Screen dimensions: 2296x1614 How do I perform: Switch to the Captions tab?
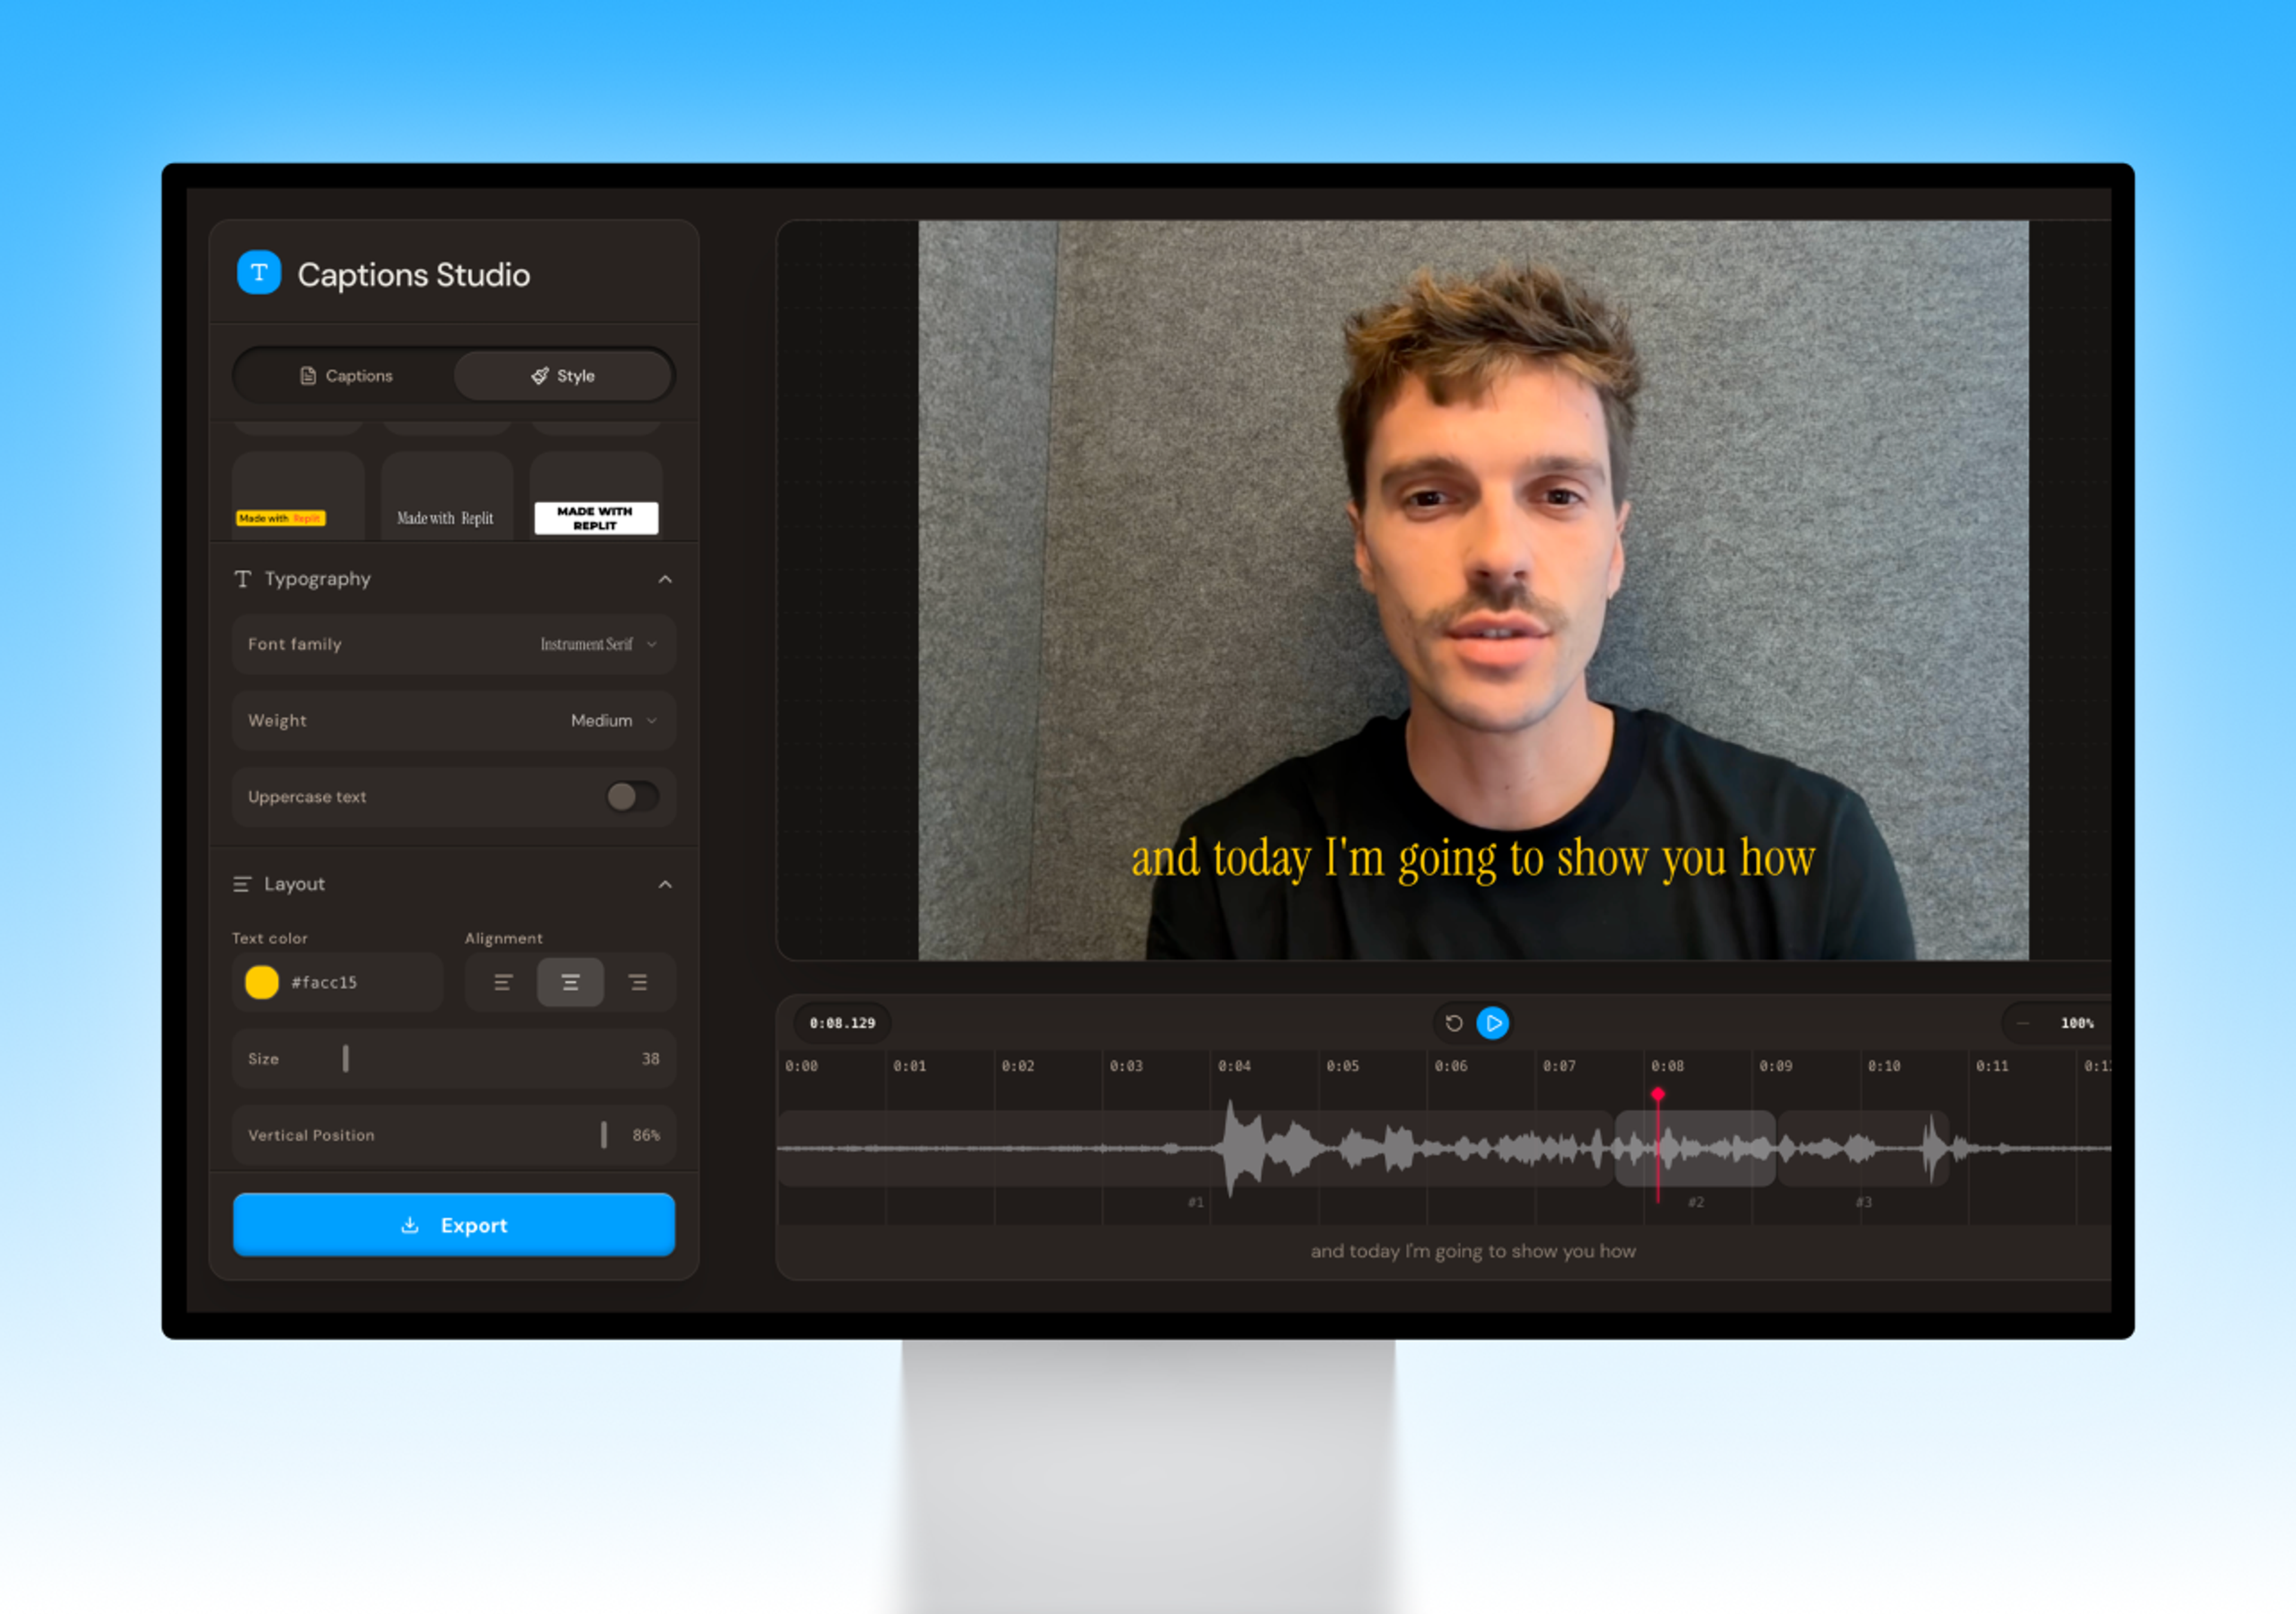click(346, 376)
